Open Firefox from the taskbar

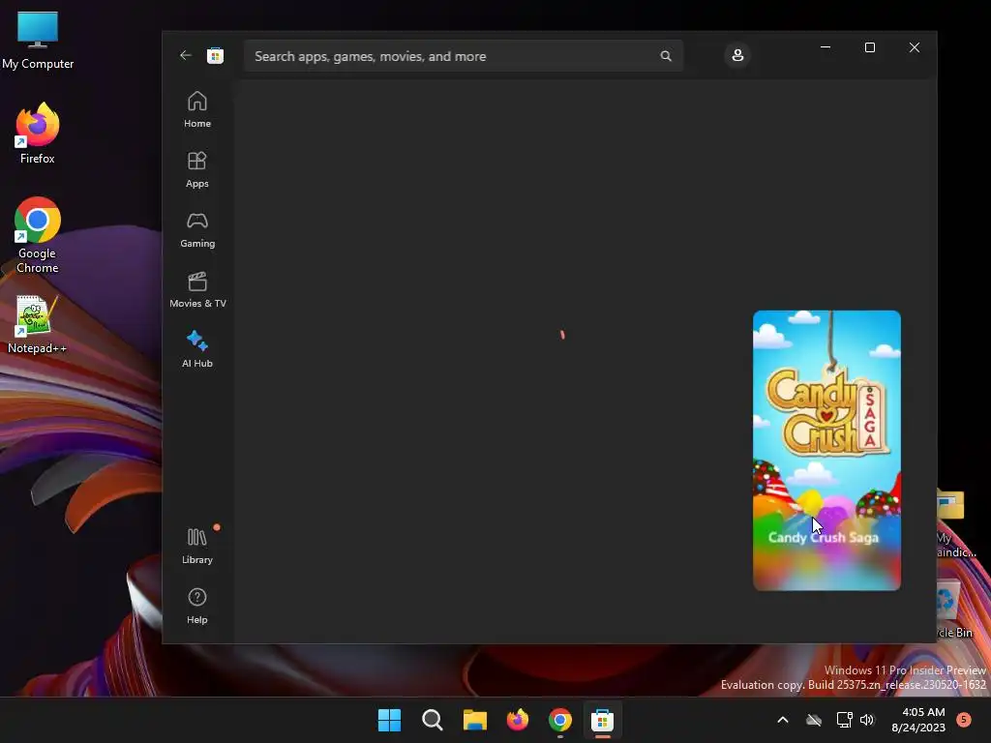pos(518,720)
